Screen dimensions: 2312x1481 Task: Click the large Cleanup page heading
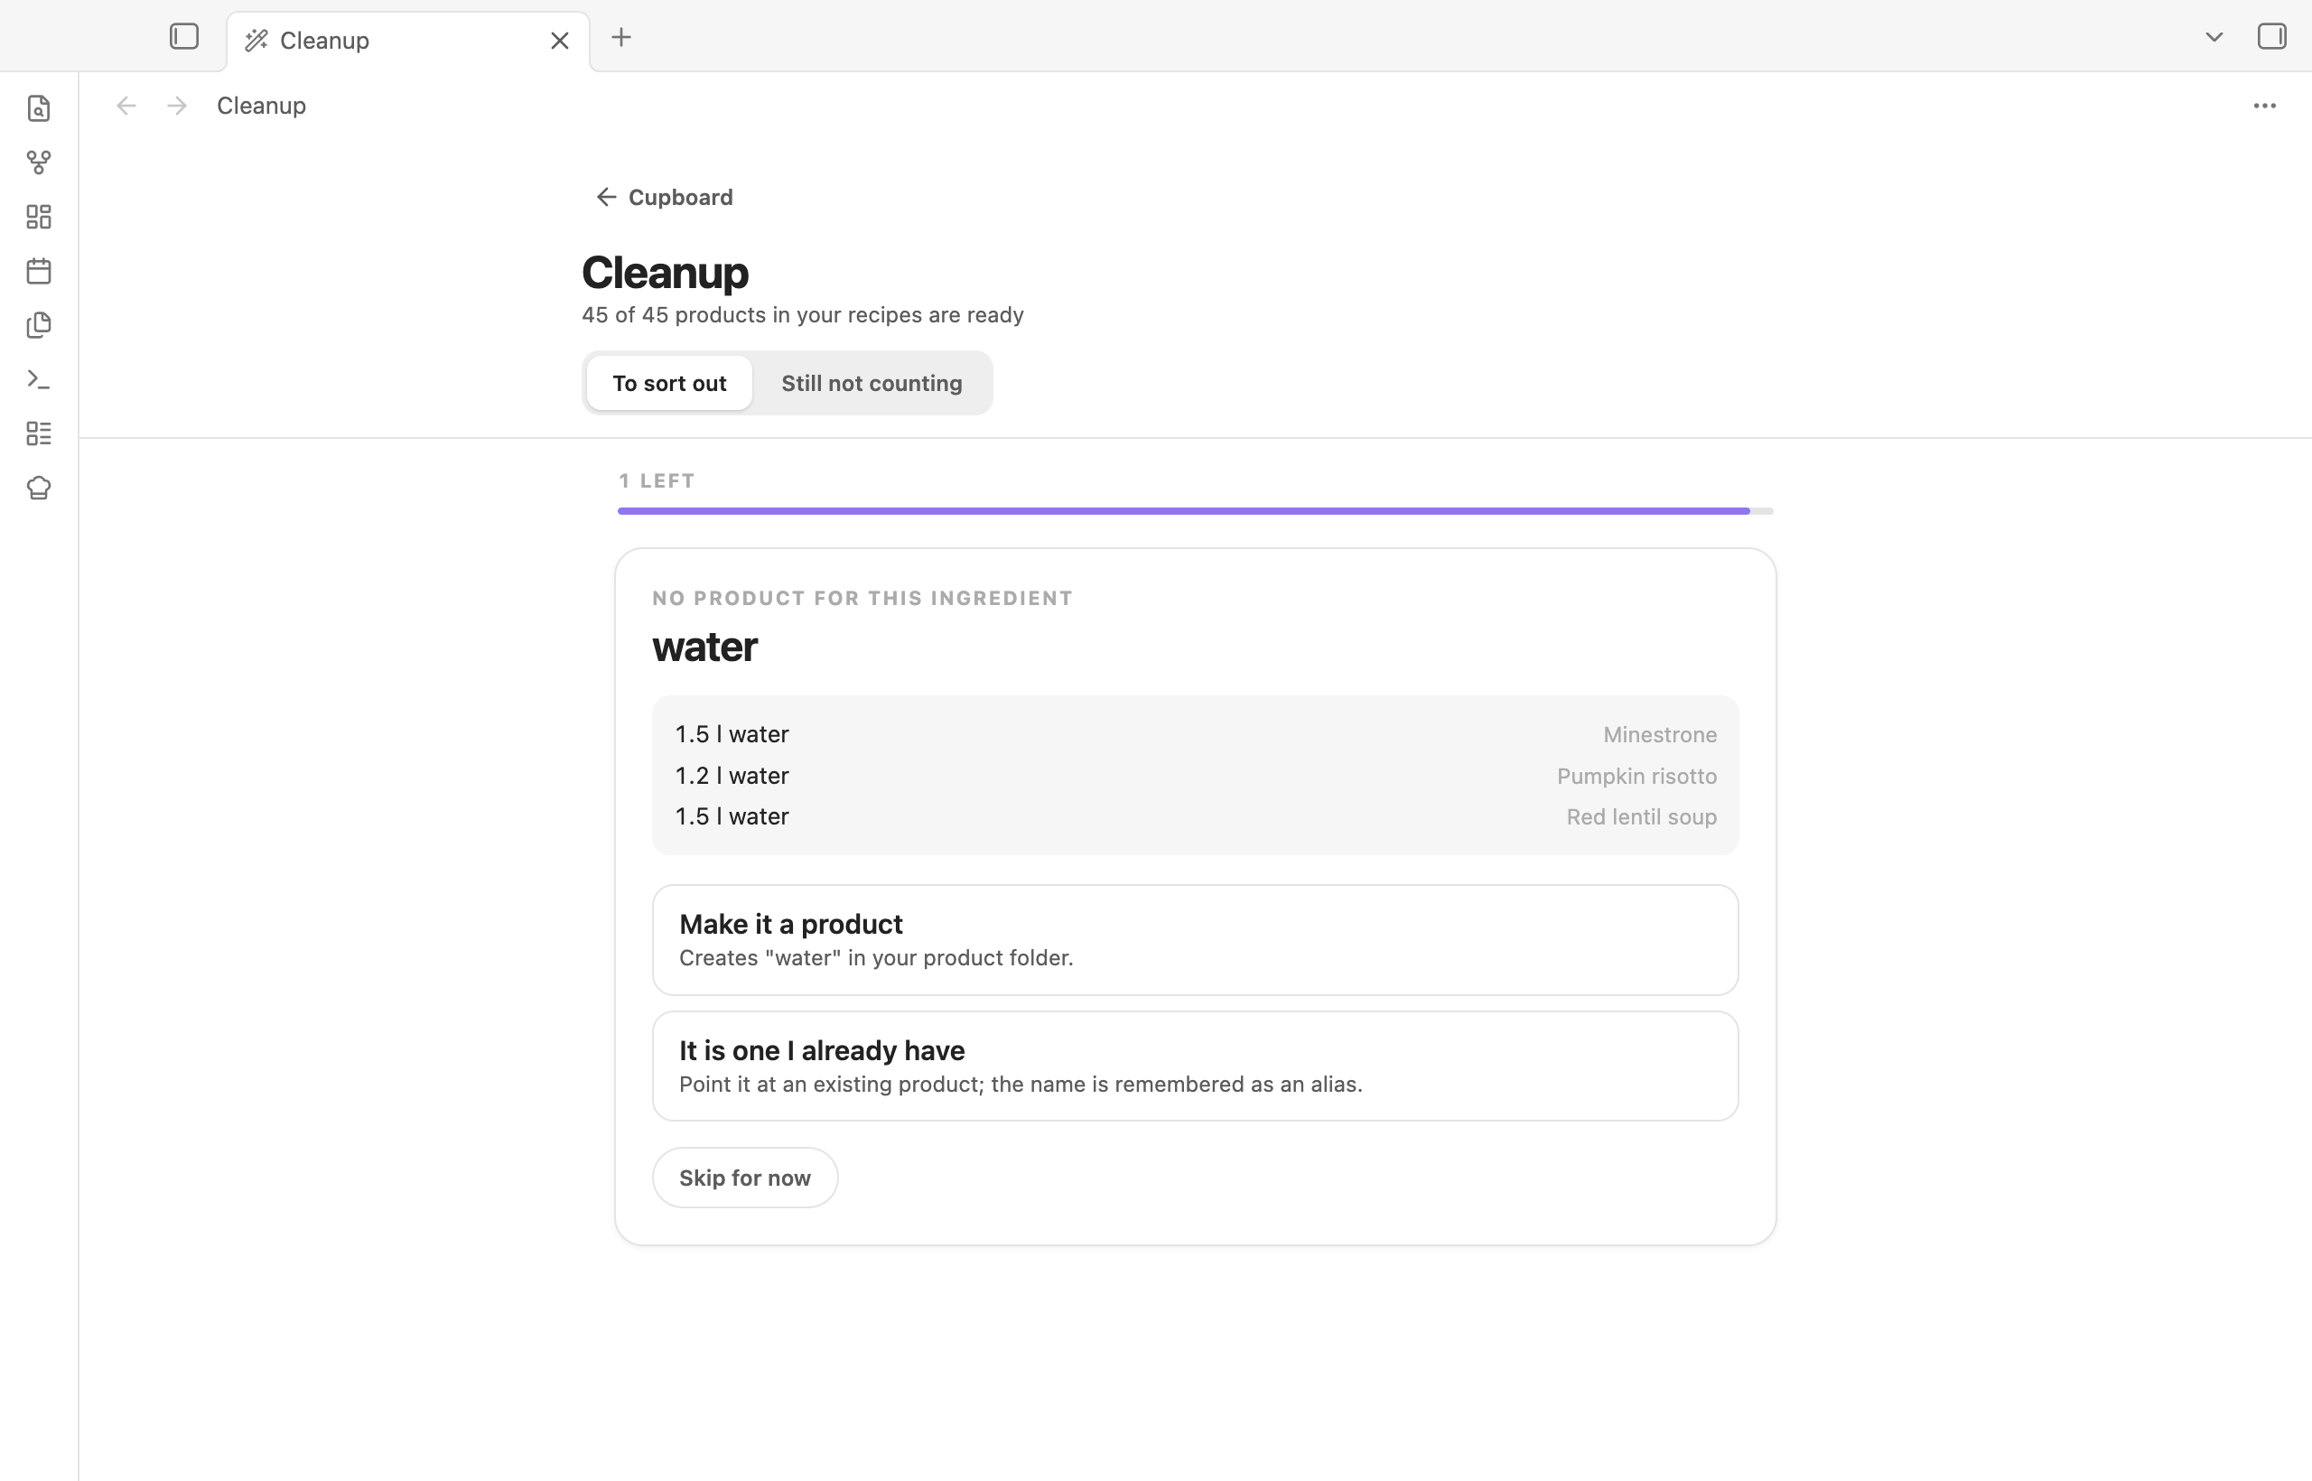[666, 272]
